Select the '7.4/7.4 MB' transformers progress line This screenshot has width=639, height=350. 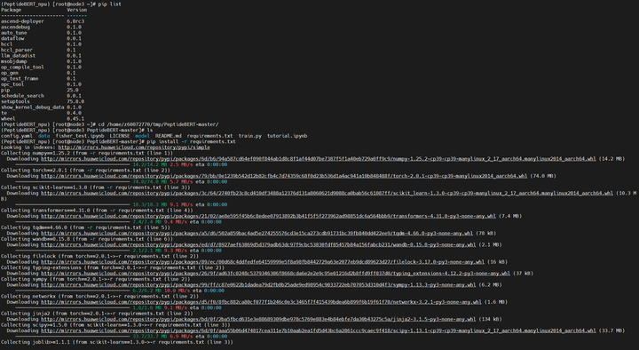[x=118, y=222]
